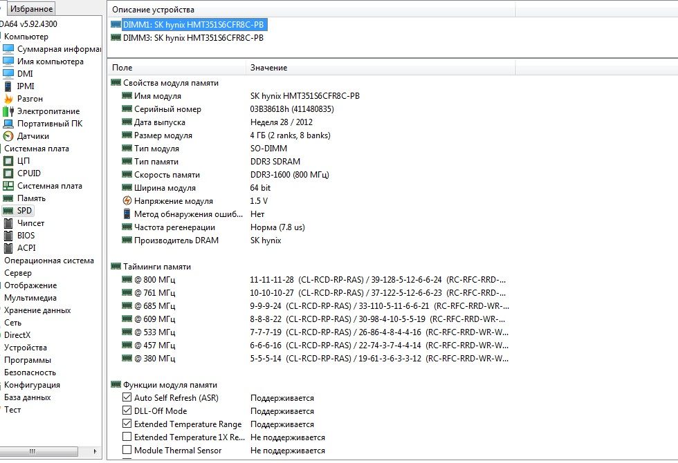Open Мультимедиа tree node
Screen dimensions: 678x463
point(30,298)
